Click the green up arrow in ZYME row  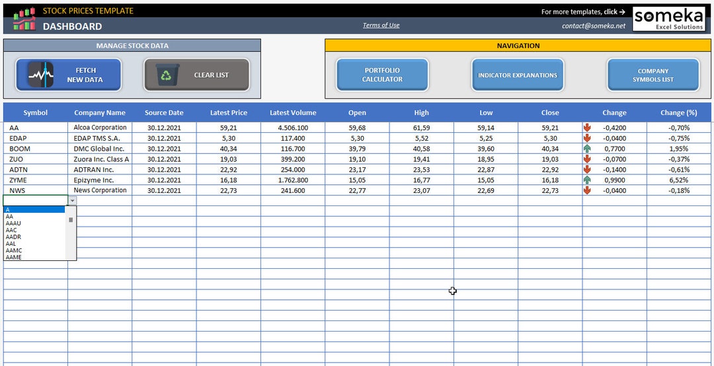tap(587, 180)
